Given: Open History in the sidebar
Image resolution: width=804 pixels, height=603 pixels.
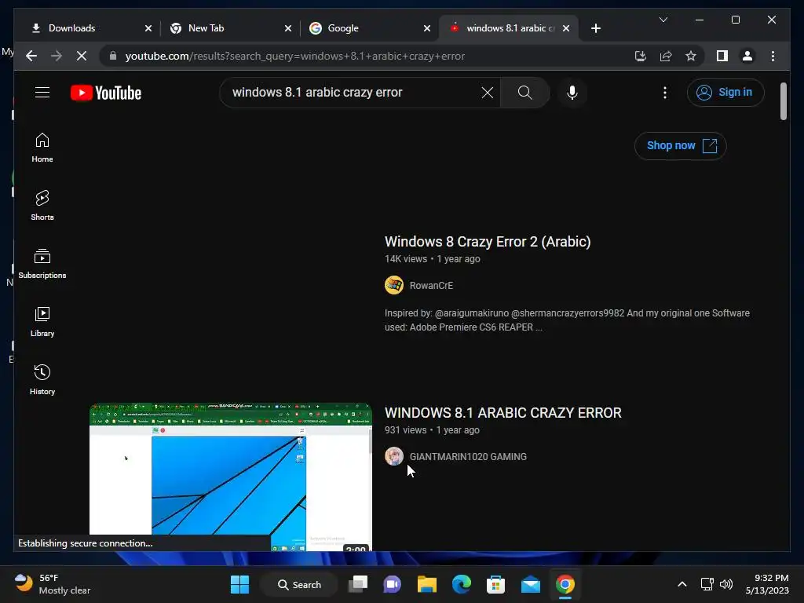Looking at the screenshot, I should [x=42, y=380].
